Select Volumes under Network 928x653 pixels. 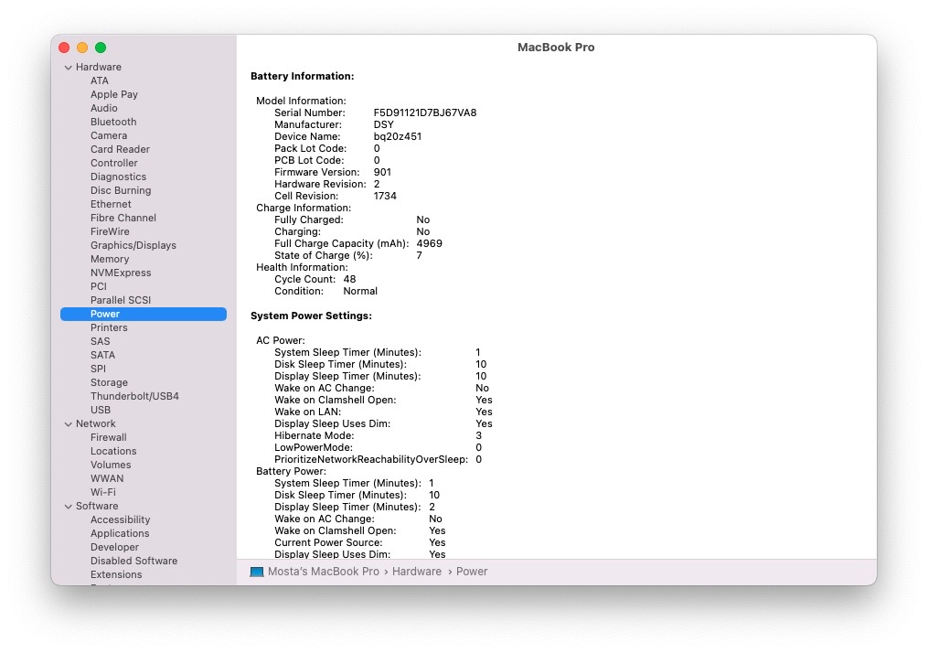point(111,465)
